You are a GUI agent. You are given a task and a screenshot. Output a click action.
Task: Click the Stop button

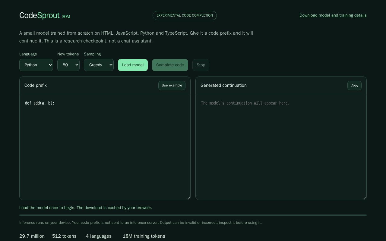pos(201,65)
